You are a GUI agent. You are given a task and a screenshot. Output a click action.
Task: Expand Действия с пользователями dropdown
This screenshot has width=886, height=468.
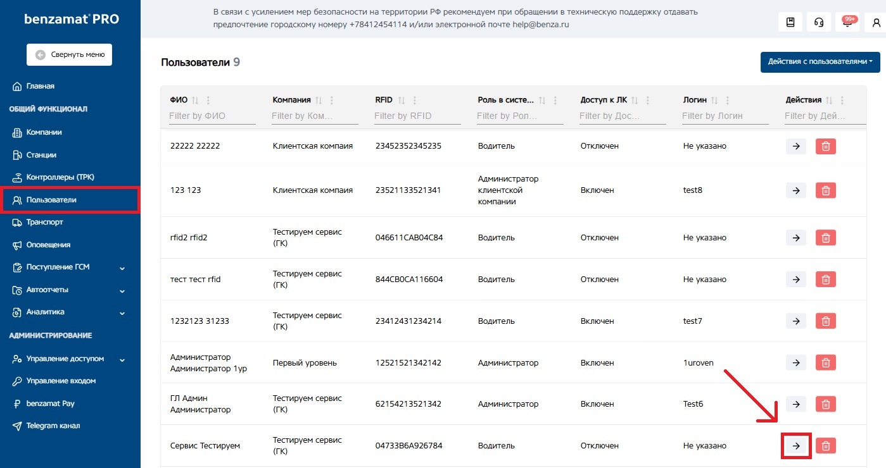(x=820, y=62)
